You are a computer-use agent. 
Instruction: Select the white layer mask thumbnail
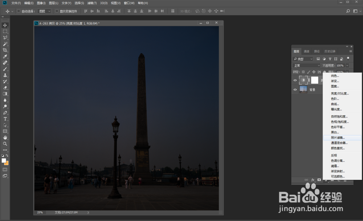[315, 80]
